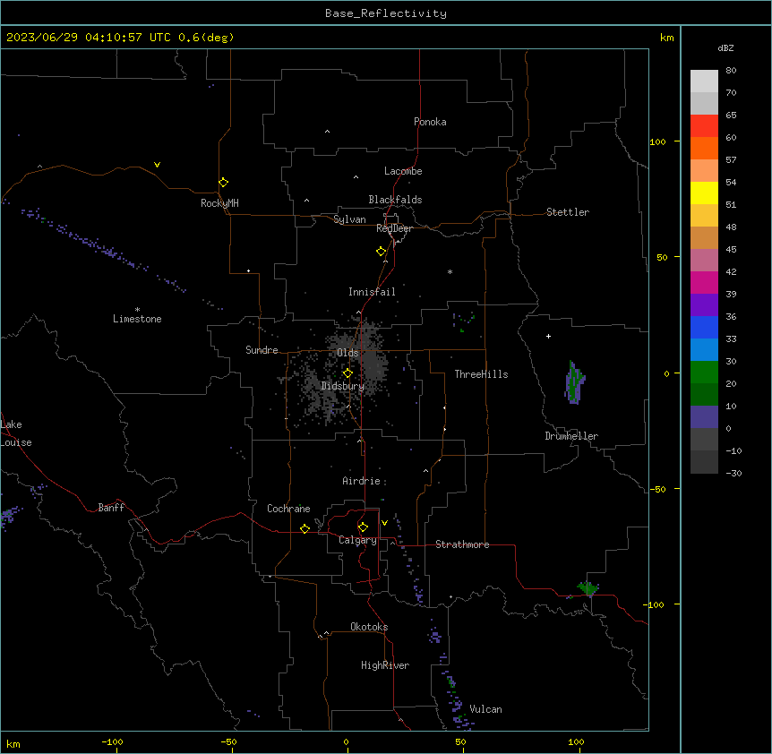Click the Lake Louise label
Image resolution: width=772 pixels, height=754 pixels.
(x=16, y=433)
